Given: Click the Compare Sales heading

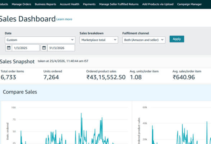Looking at the screenshot, I should 20,92.
